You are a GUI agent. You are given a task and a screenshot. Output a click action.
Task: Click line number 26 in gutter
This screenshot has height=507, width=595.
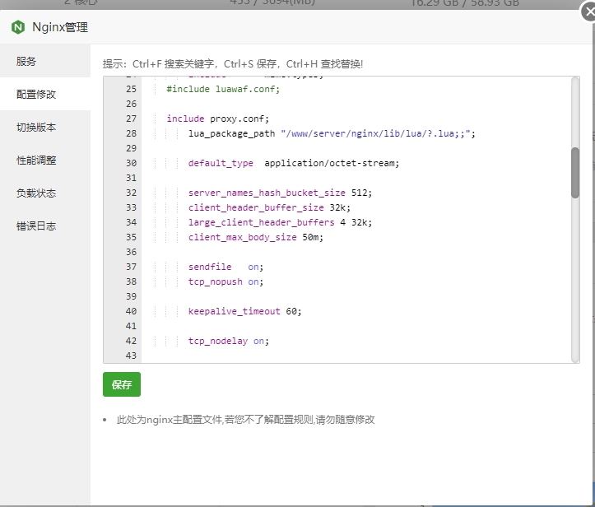point(131,104)
